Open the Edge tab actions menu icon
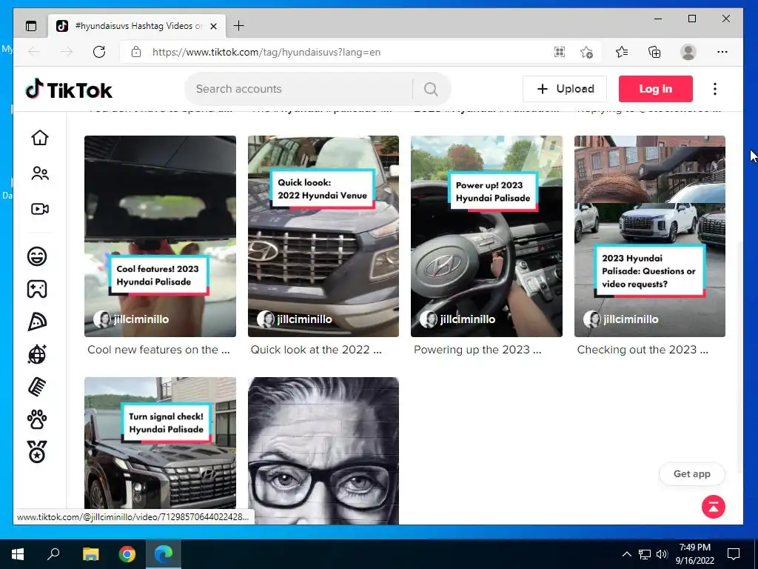Viewport: 758px width, 569px height. 31,26
